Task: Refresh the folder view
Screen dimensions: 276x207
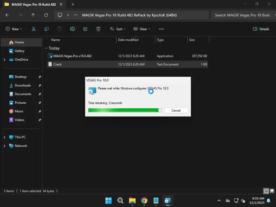Action: click(46, 15)
